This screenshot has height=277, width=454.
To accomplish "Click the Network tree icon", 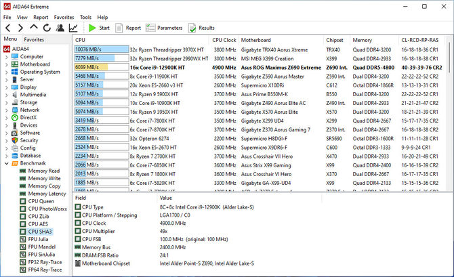I will click(x=15, y=110).
